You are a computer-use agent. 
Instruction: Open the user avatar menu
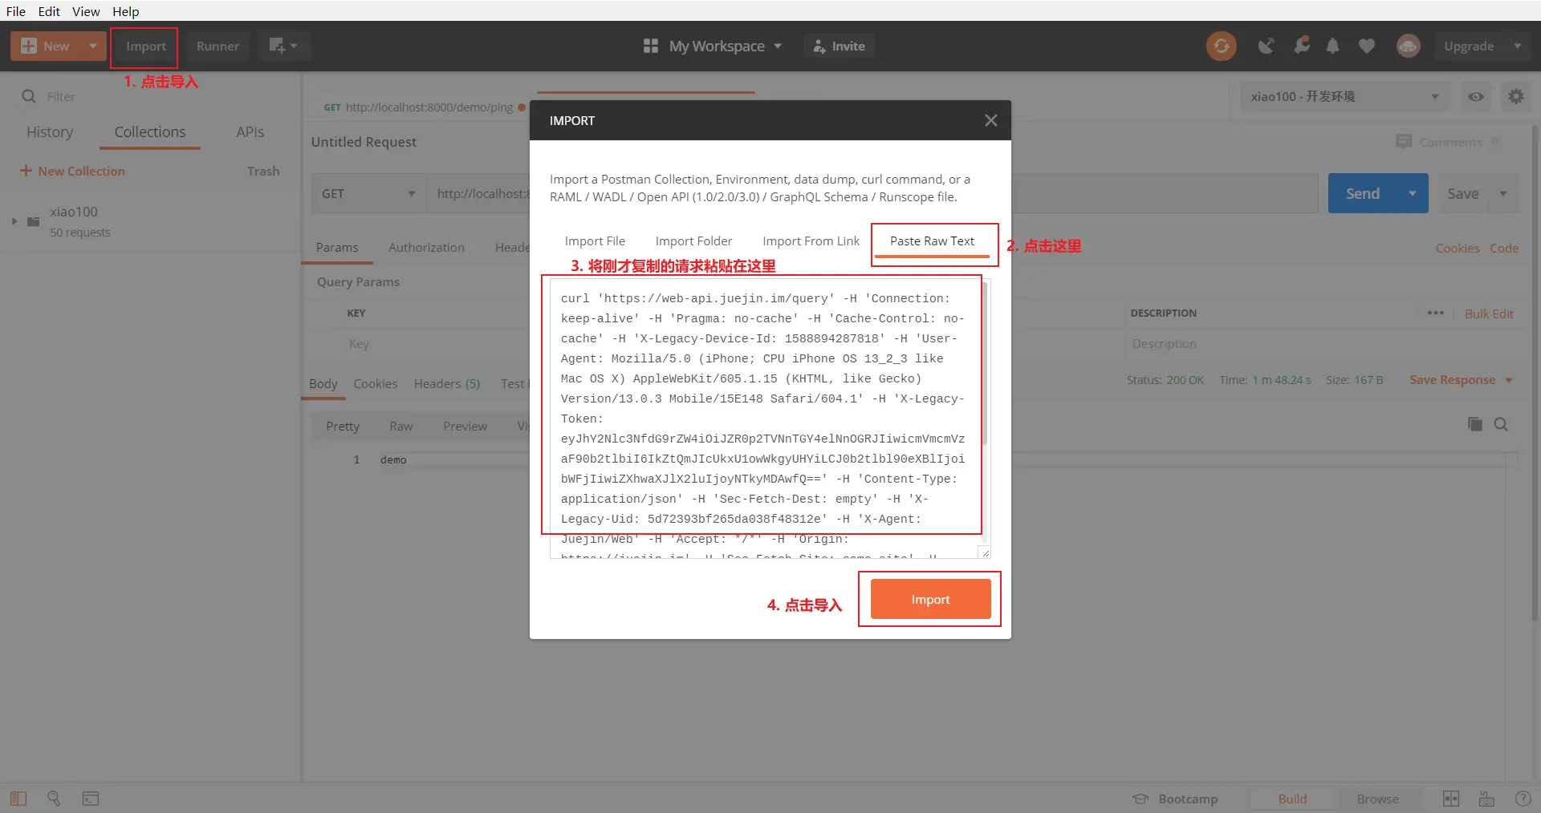click(x=1408, y=47)
